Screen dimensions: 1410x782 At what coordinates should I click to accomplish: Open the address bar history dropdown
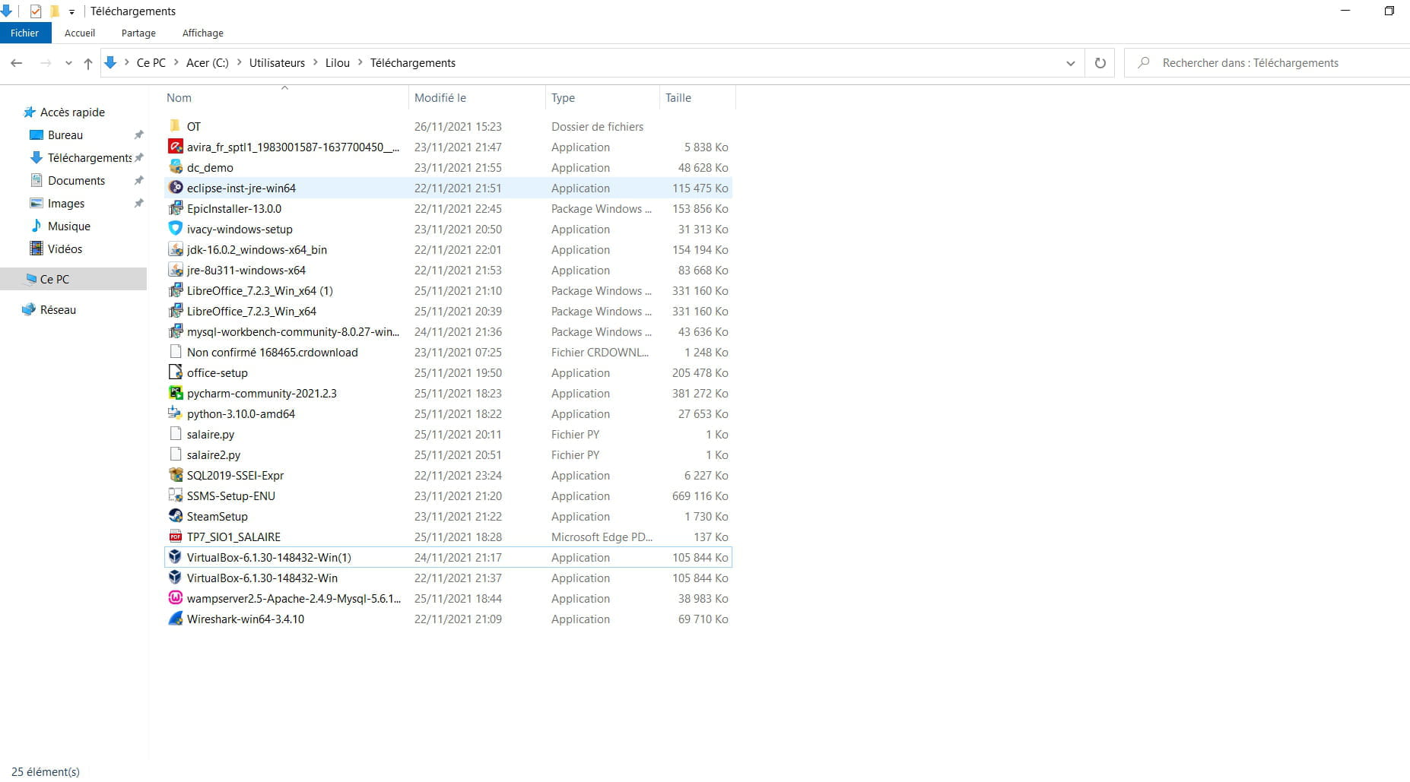click(1071, 63)
